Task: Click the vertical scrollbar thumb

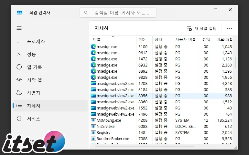Action: click(x=235, y=63)
